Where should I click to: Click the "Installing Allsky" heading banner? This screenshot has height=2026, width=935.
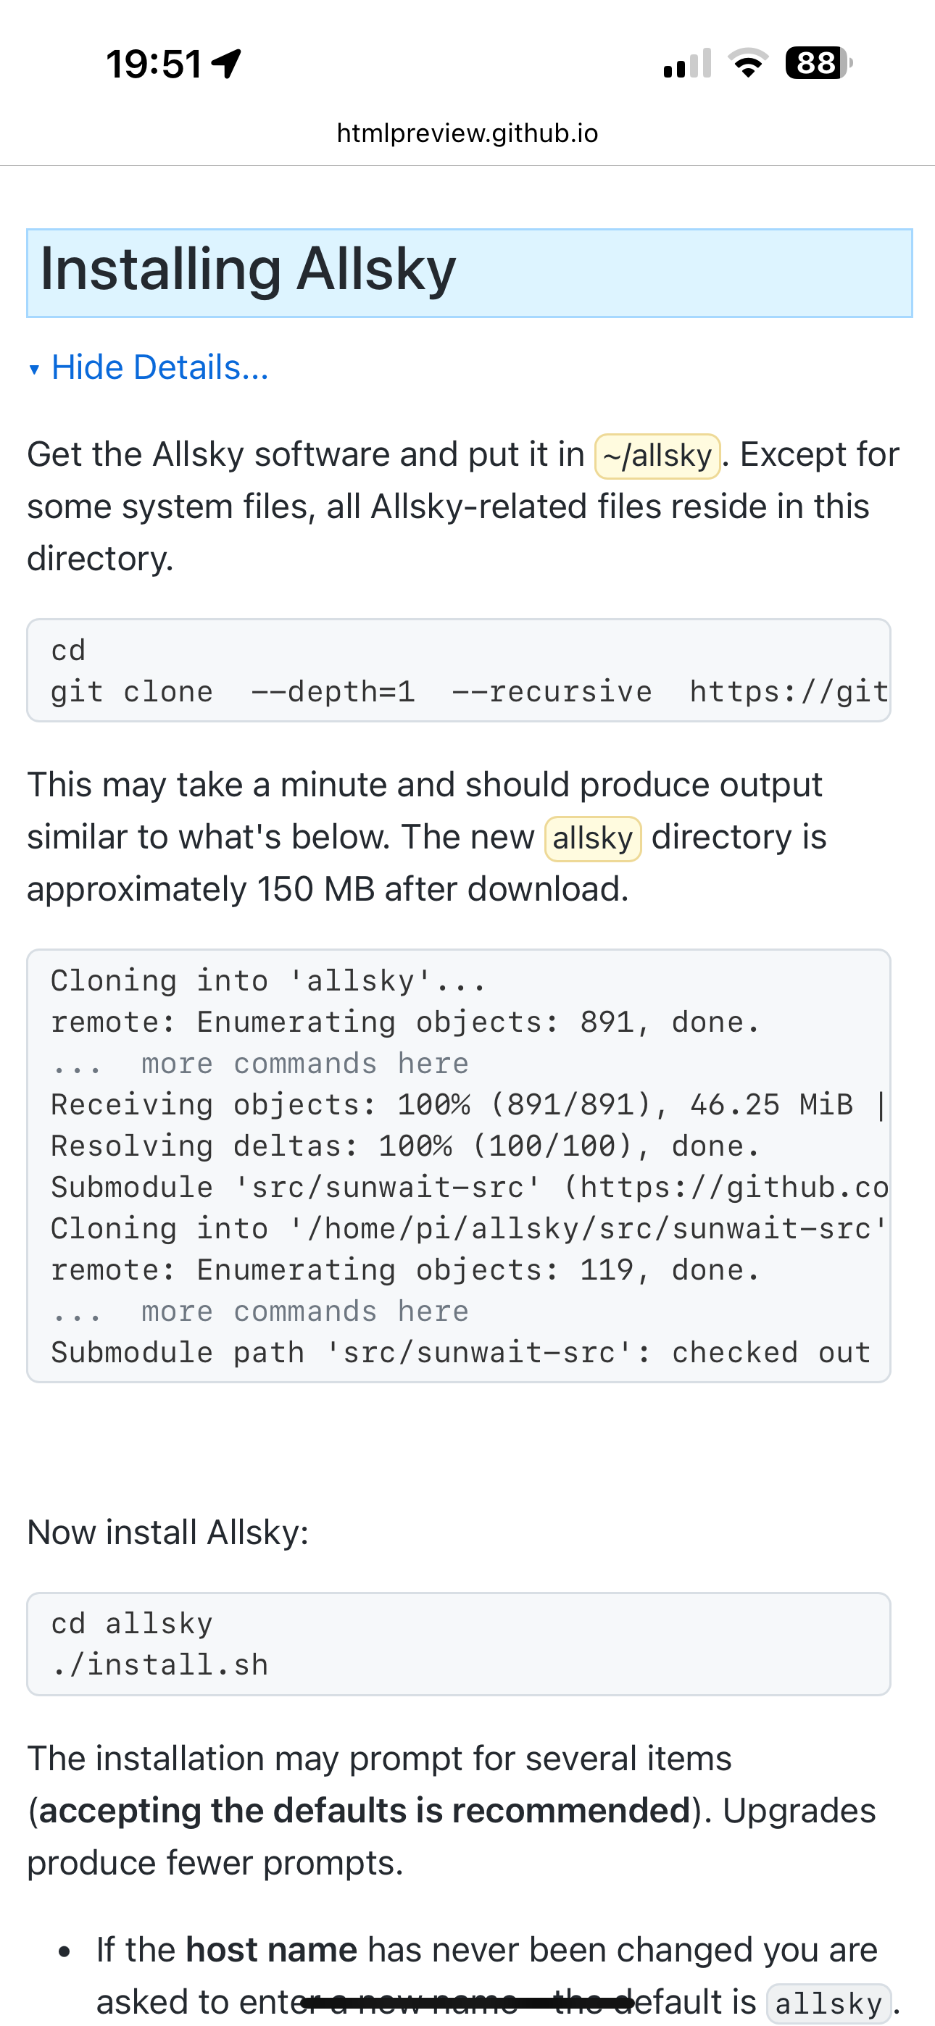(469, 273)
